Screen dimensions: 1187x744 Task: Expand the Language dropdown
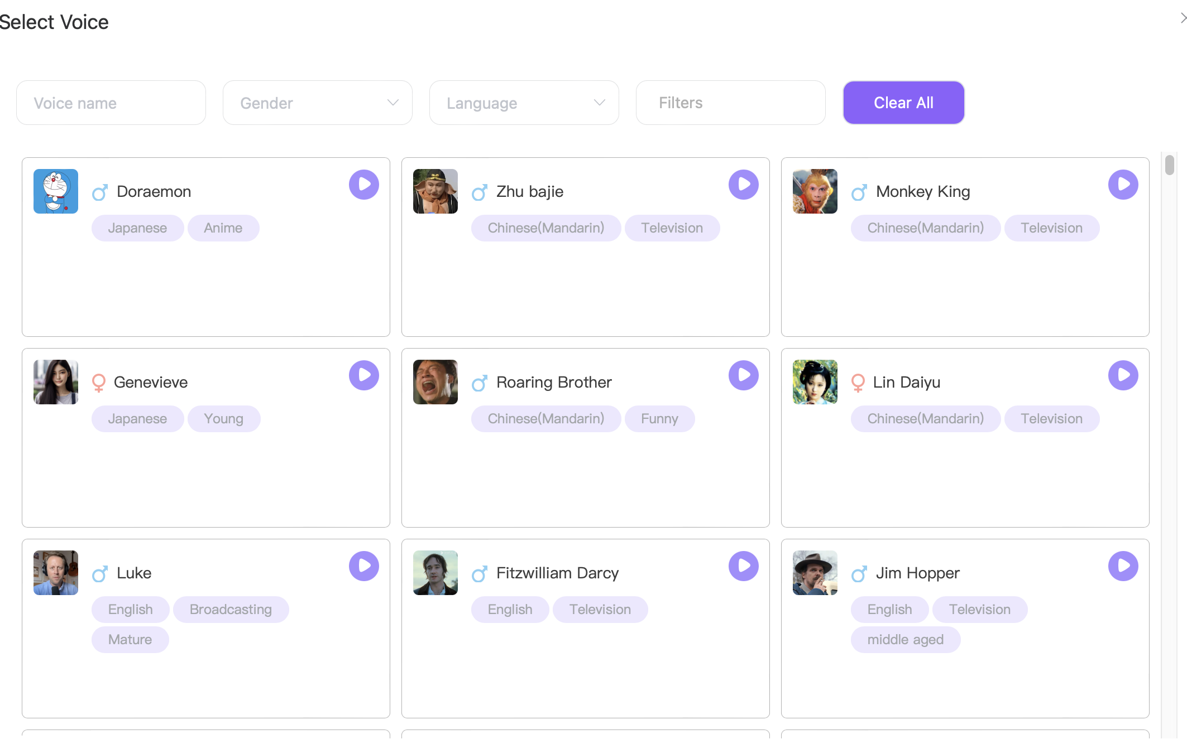[x=524, y=103]
